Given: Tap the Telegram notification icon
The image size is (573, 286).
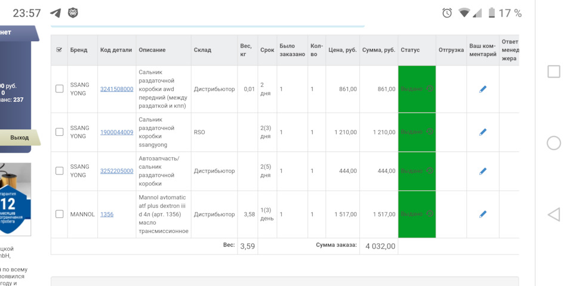Looking at the screenshot, I should (x=55, y=13).
